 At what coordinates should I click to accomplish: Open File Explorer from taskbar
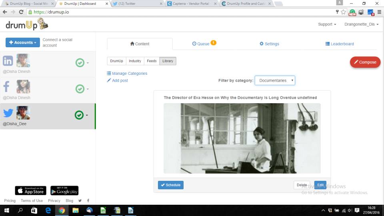(76, 210)
